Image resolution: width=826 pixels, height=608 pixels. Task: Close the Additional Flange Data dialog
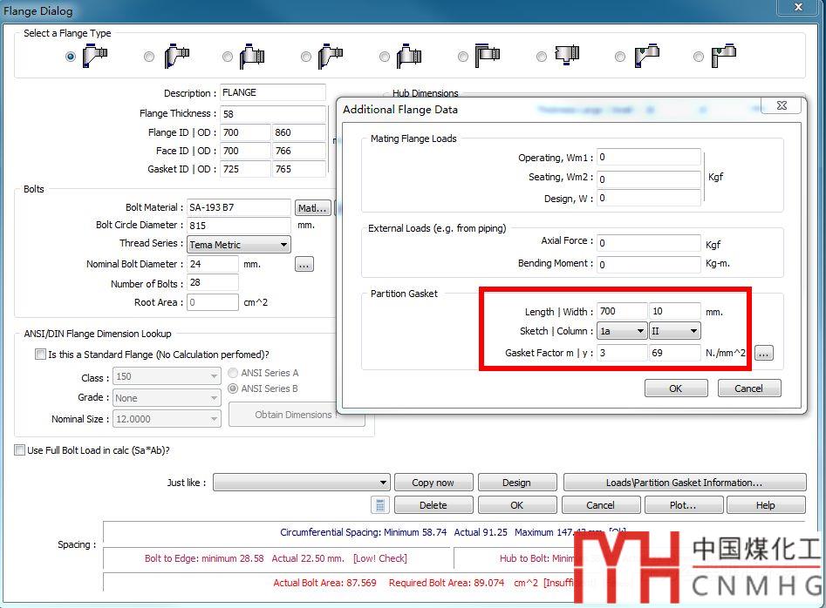coord(782,105)
